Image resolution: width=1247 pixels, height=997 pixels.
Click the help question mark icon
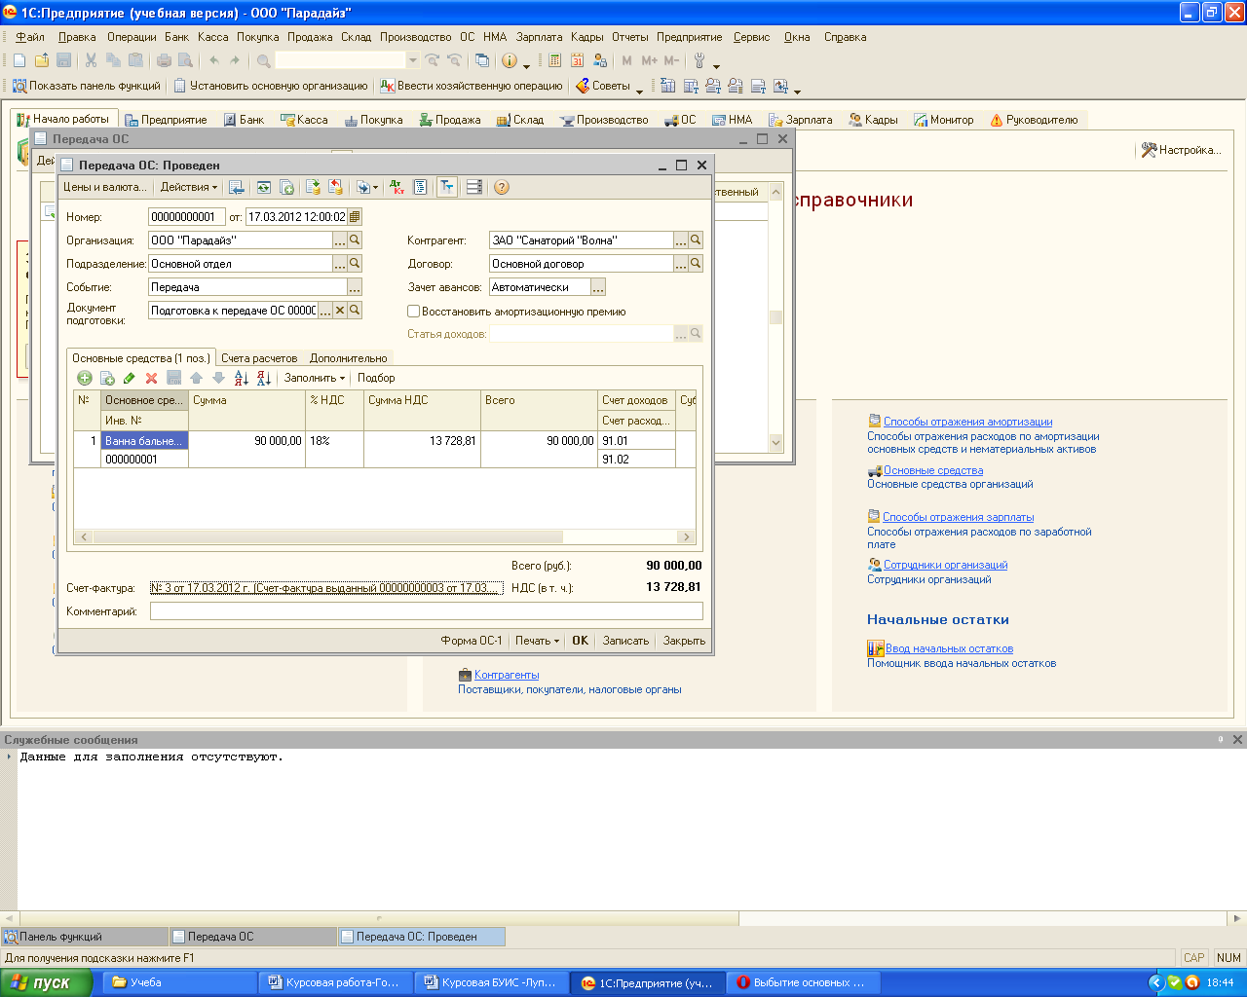coord(502,187)
